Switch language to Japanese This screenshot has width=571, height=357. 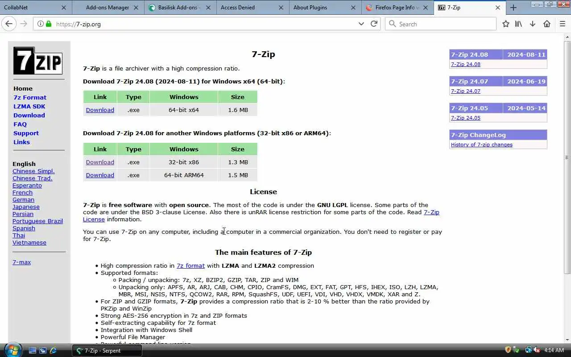[x=26, y=207]
